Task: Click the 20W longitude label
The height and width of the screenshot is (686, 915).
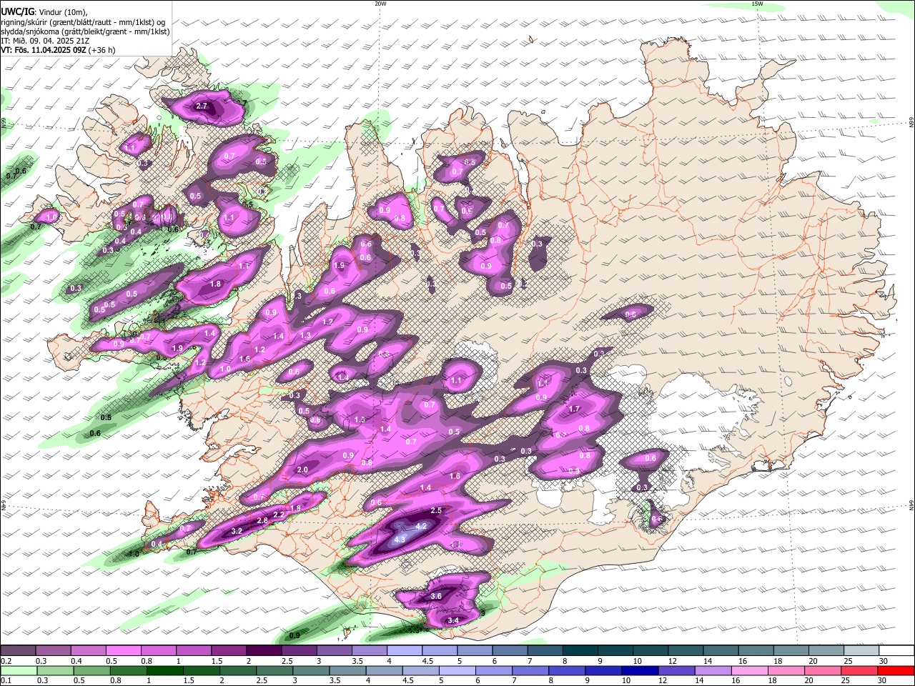Action: [x=380, y=4]
